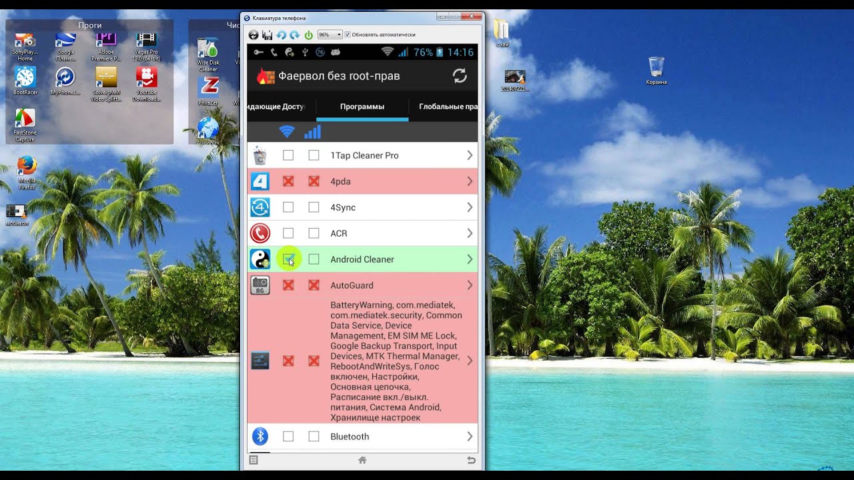854x480 pixels.
Task: Click the green power button icon
Action: pyautogui.click(x=308, y=35)
